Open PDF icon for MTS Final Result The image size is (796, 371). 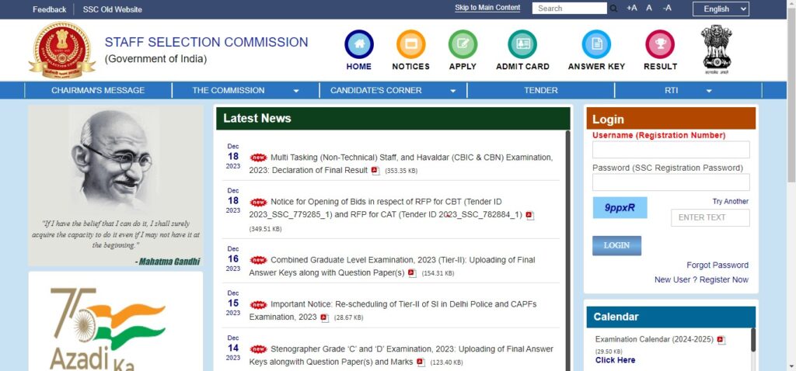(375, 171)
